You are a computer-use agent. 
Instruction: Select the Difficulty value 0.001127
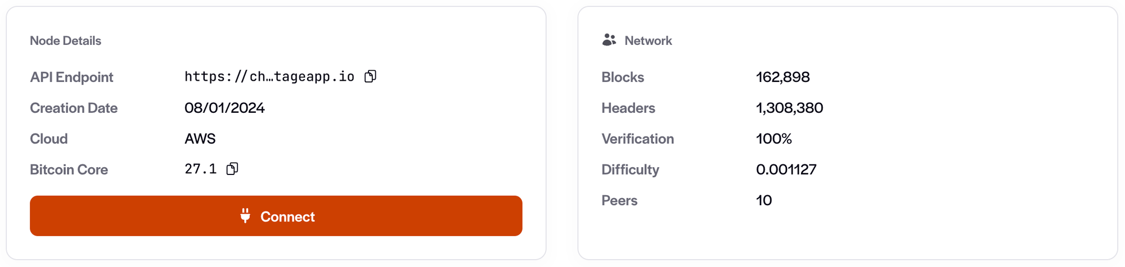pyautogui.click(x=786, y=169)
